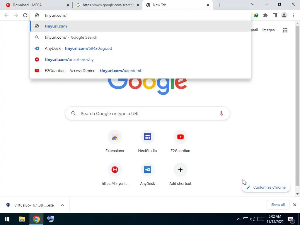This screenshot has height=225, width=300.
Task: Select the E2Guardian Access Denied suggestion
Action: tap(141, 71)
